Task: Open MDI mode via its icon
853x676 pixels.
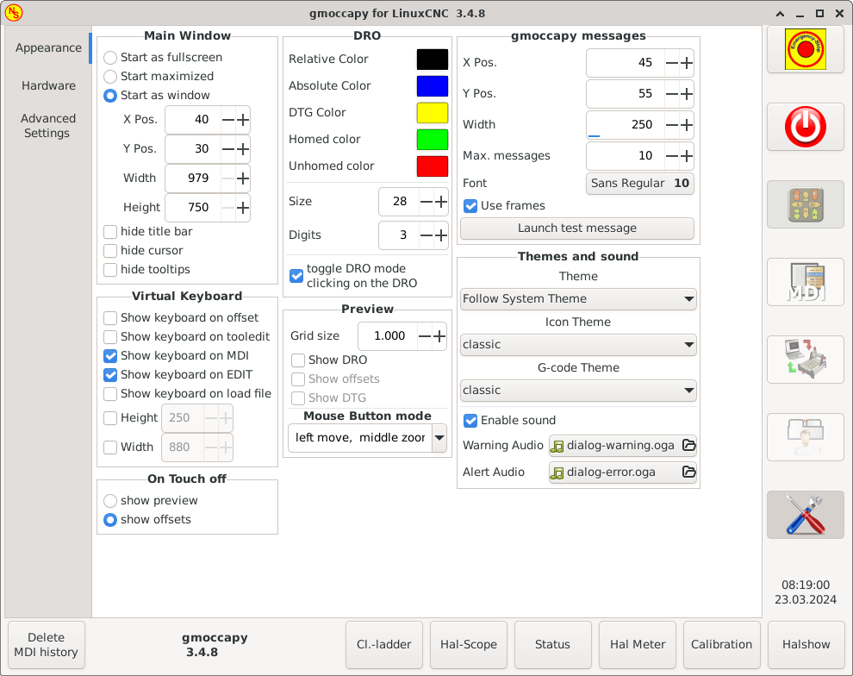Action: click(x=806, y=282)
